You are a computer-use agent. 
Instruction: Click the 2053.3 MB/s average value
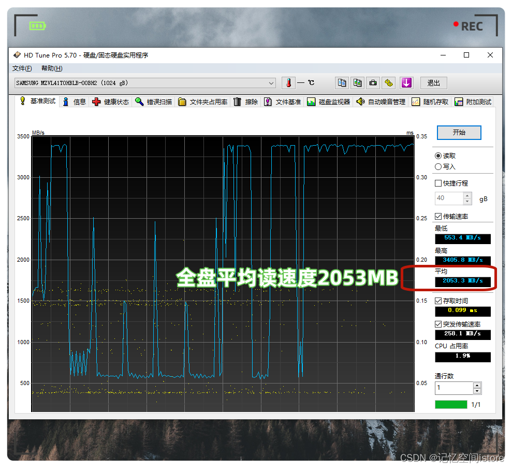click(462, 281)
